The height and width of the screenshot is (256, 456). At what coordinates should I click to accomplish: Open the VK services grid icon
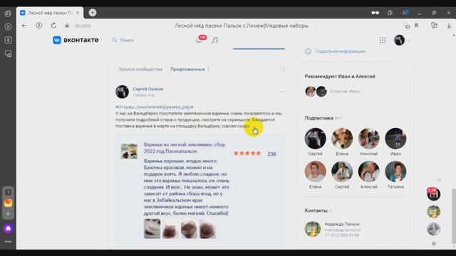(x=383, y=40)
